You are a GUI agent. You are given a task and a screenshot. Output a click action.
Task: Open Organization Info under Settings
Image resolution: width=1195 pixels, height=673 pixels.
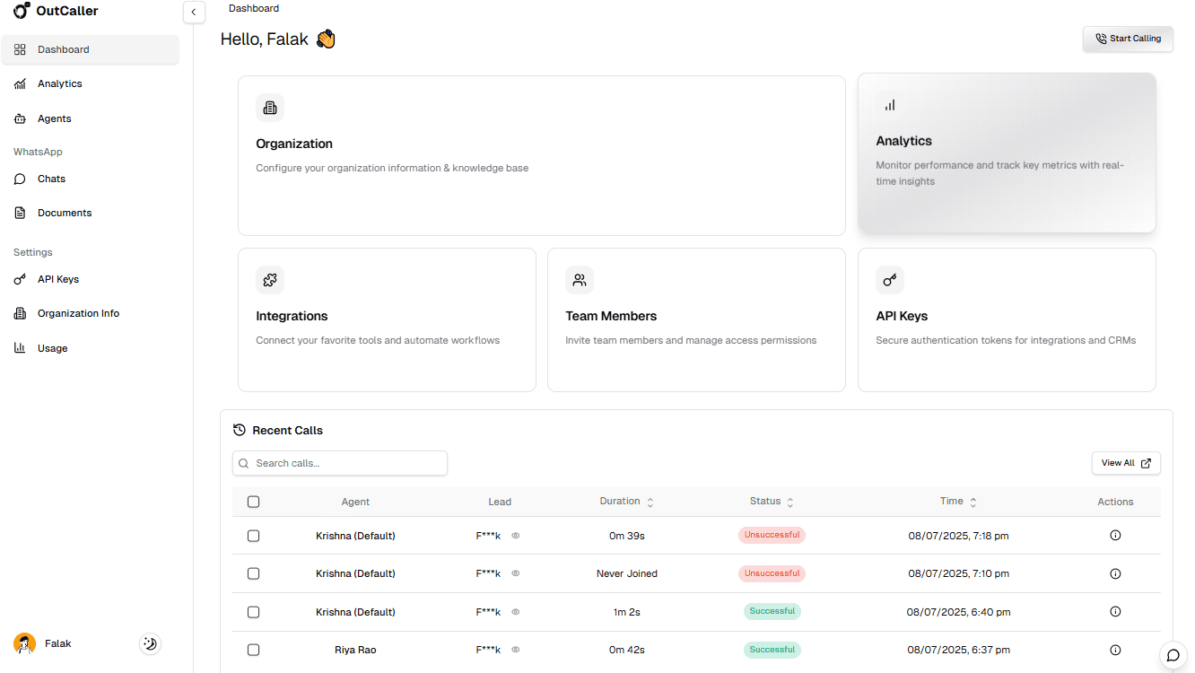click(x=77, y=312)
